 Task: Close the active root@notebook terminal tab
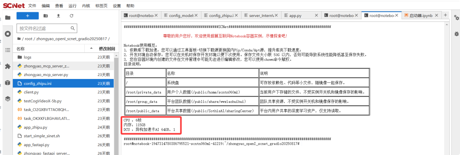coord(397,15)
